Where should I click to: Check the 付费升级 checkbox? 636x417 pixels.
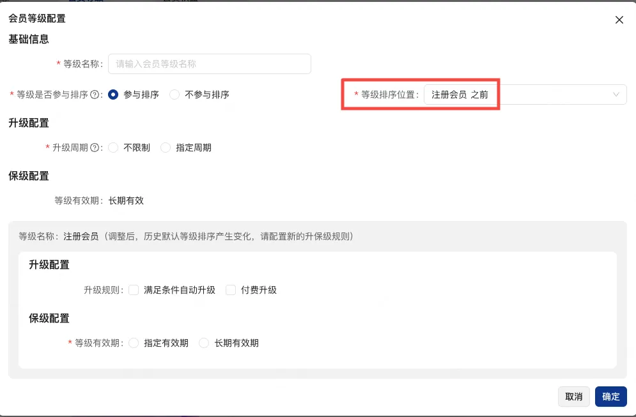pos(231,290)
